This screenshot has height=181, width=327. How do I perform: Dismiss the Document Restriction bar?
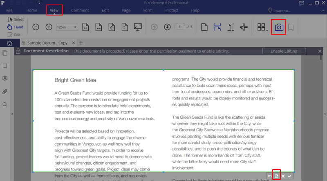pyautogui.click(x=320, y=51)
